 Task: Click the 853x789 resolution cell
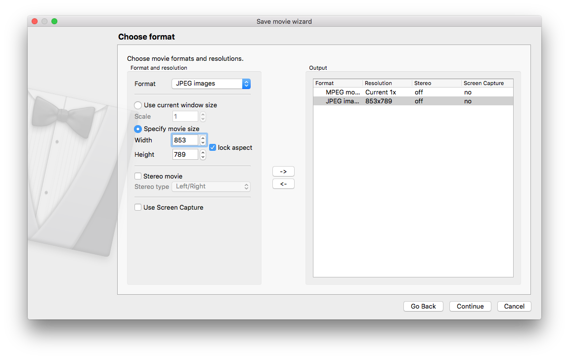[x=379, y=101]
